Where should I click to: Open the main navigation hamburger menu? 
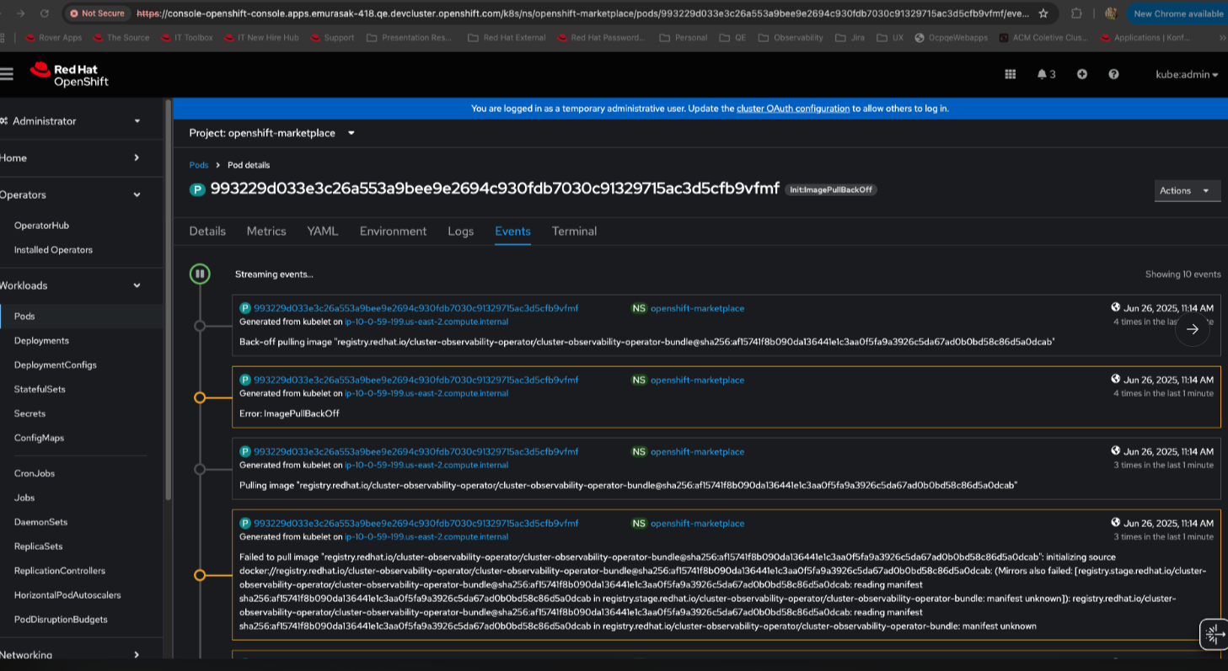point(7,74)
